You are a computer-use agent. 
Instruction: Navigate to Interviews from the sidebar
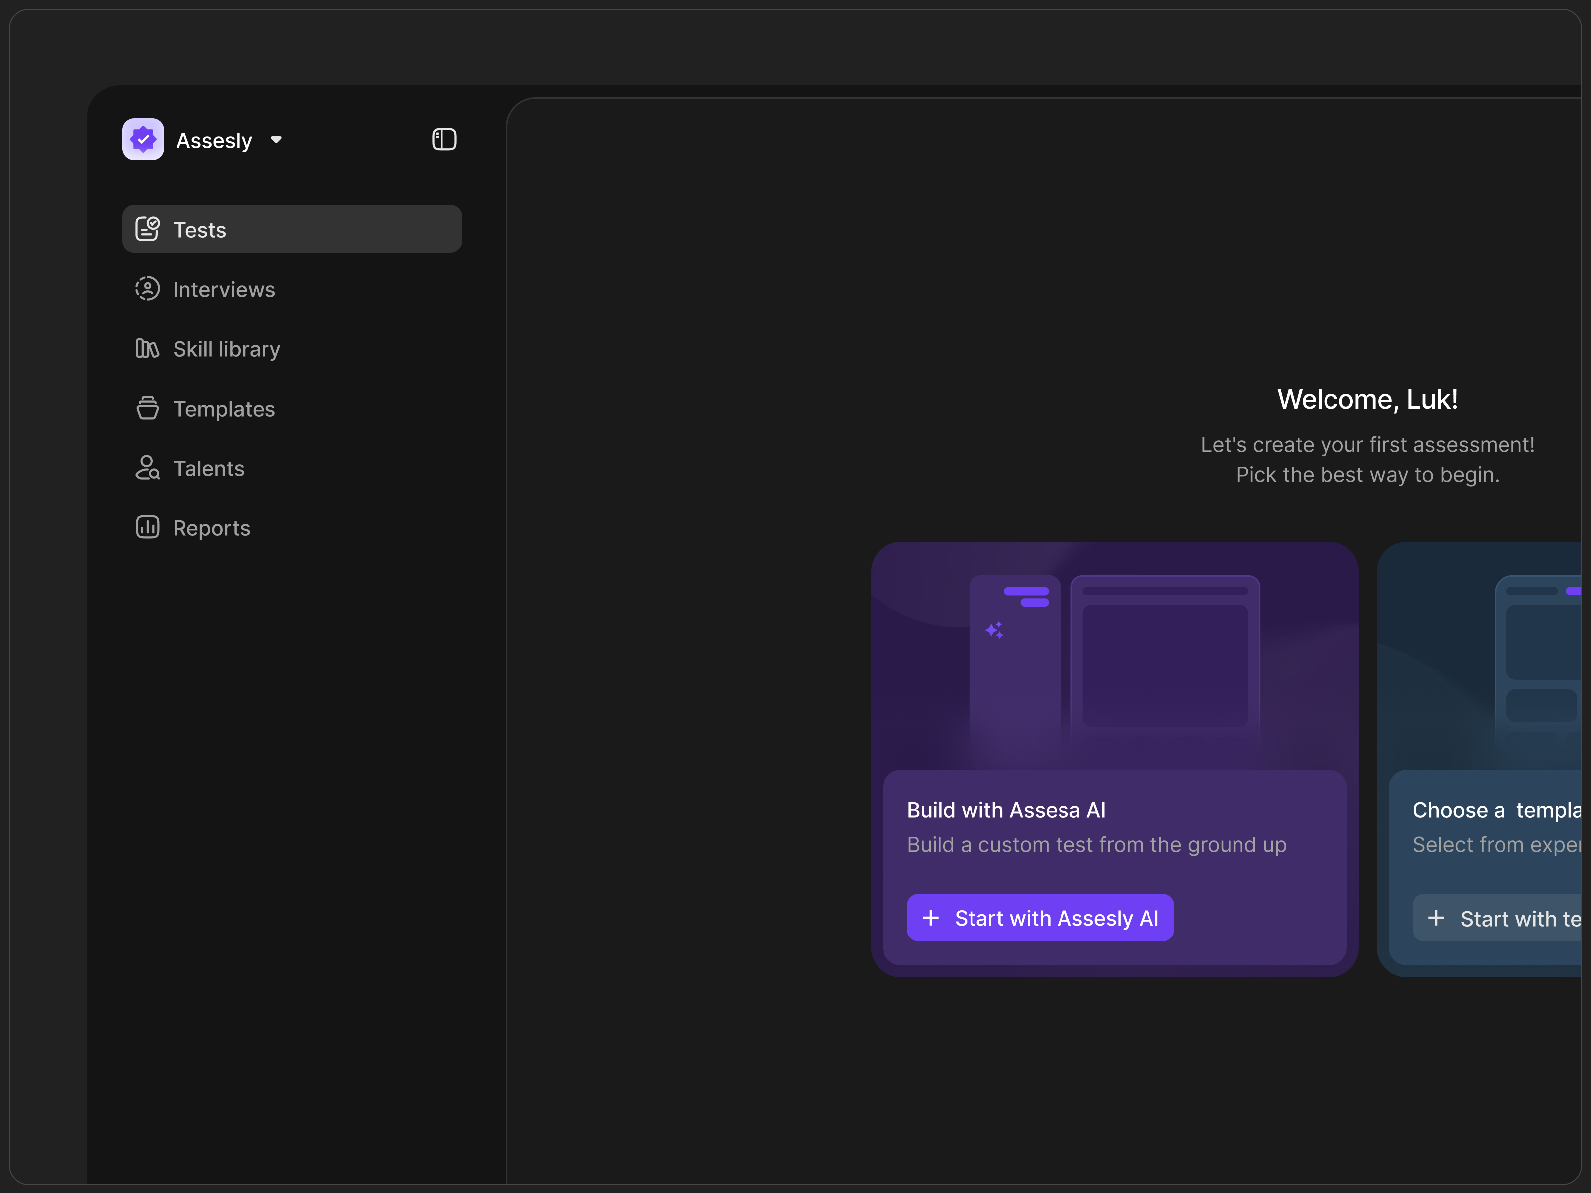[x=224, y=288]
